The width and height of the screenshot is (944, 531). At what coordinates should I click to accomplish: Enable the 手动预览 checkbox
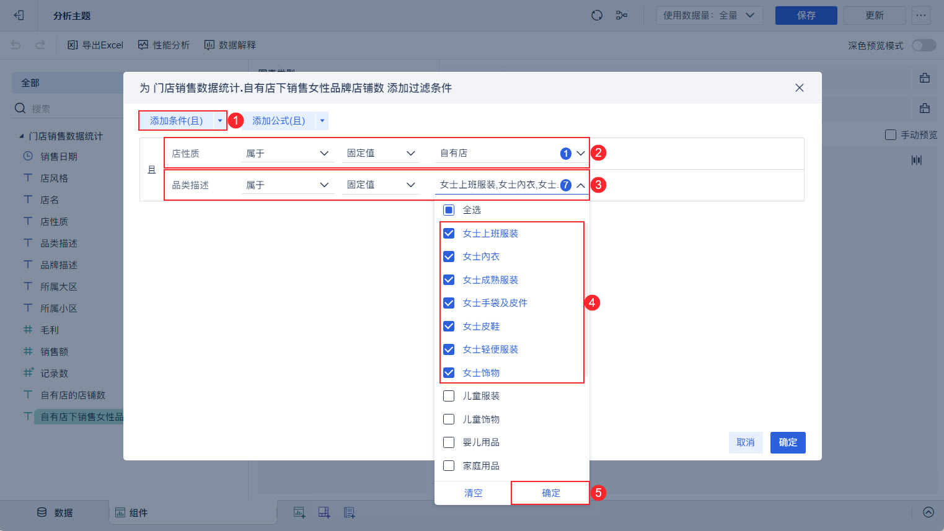pyautogui.click(x=891, y=134)
